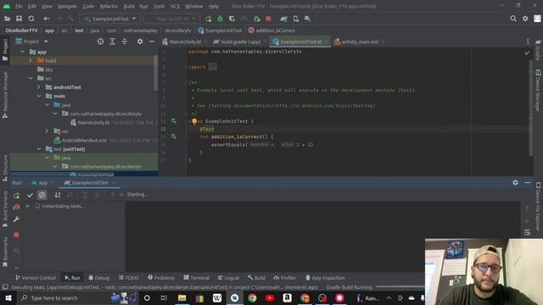Collapse the test [unitTest] folder
This screenshot has height=305, width=543.
[39, 149]
